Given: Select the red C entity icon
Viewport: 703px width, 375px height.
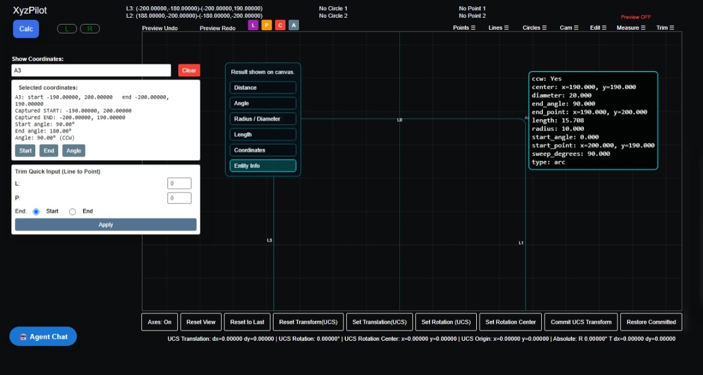Looking at the screenshot, I should [x=280, y=25].
